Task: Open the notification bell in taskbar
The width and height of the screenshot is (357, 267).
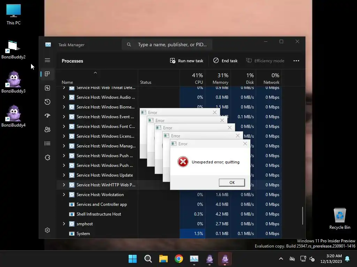Action: (348, 259)
